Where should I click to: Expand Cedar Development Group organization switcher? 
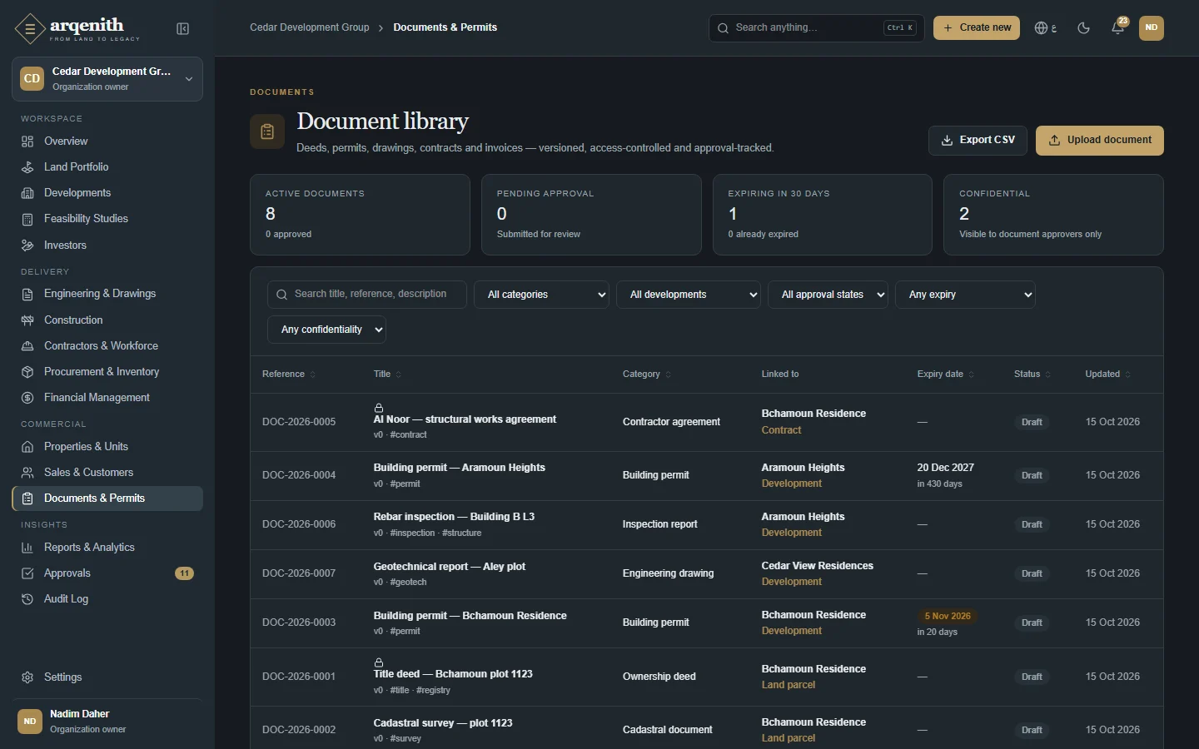pyautogui.click(x=107, y=79)
